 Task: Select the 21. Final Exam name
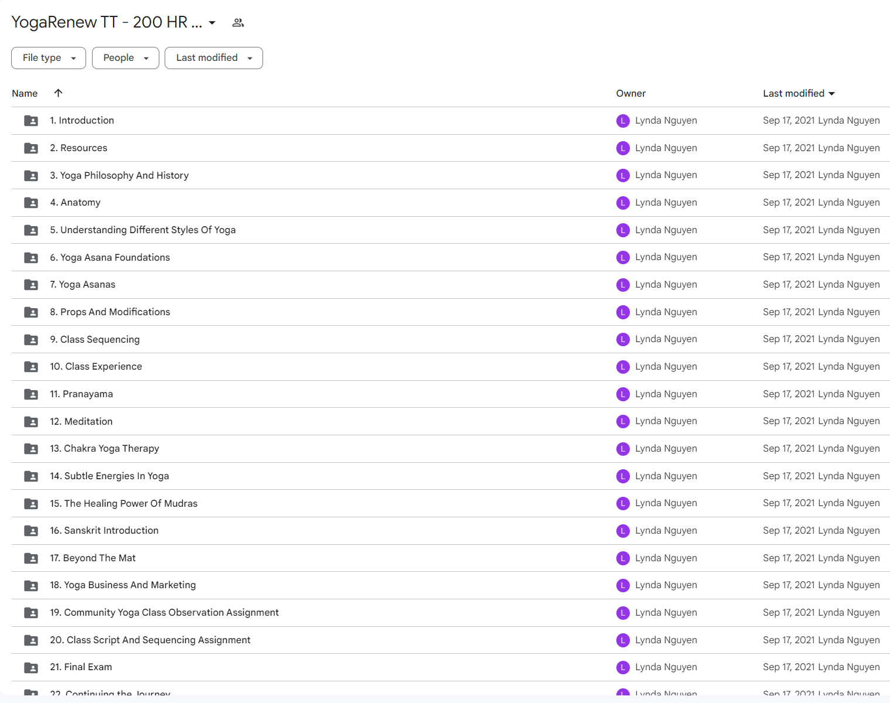click(81, 667)
